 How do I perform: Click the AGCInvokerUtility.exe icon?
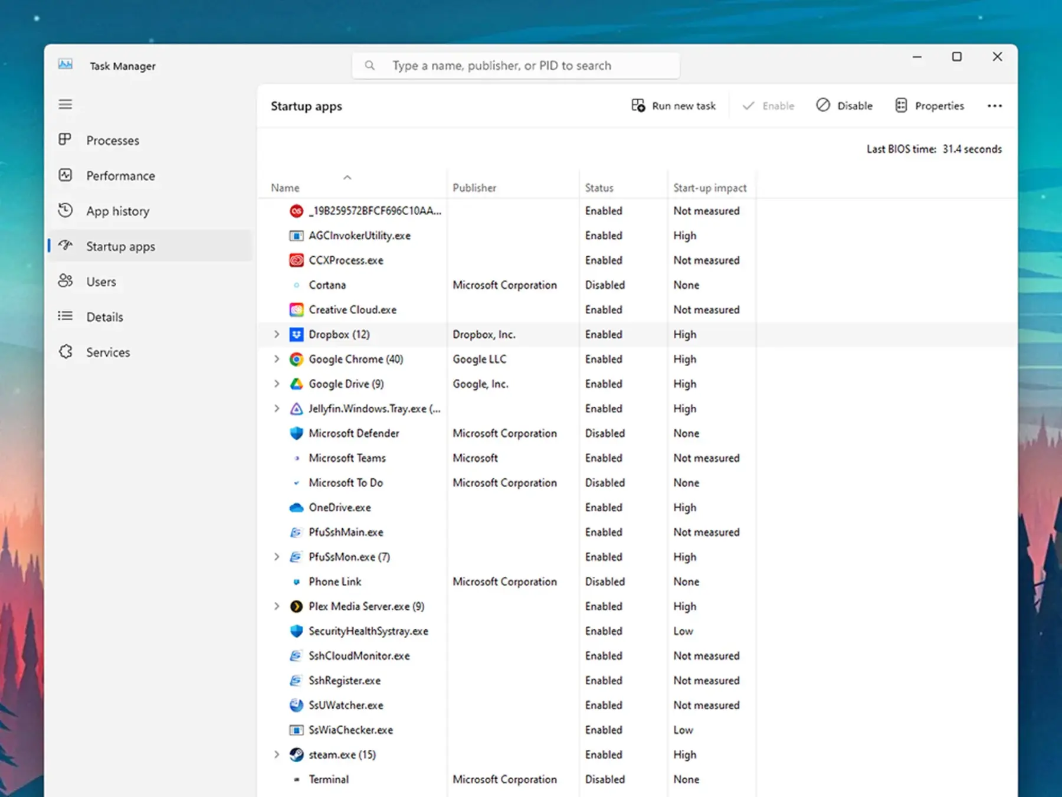coord(296,236)
